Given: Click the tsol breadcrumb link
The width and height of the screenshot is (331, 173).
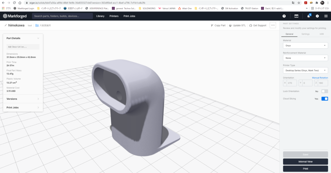Looking at the screenshot, I should pos(30,25).
